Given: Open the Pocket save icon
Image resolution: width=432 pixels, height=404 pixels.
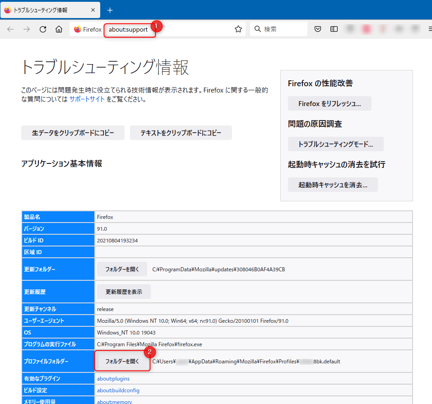Looking at the screenshot, I should pyautogui.click(x=318, y=29).
